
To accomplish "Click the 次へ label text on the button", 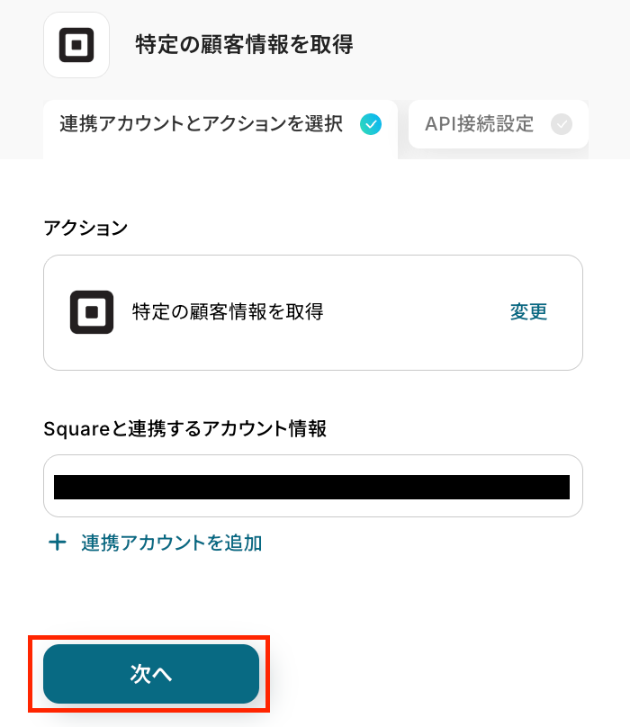I will point(151,675).
